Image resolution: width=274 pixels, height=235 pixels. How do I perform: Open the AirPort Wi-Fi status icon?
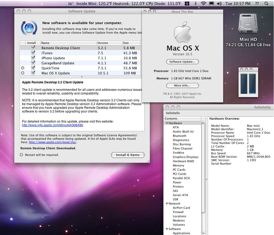203,3
